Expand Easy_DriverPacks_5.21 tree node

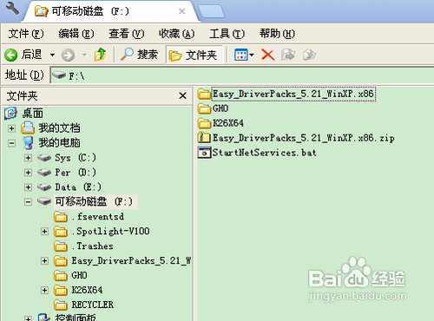(44, 261)
